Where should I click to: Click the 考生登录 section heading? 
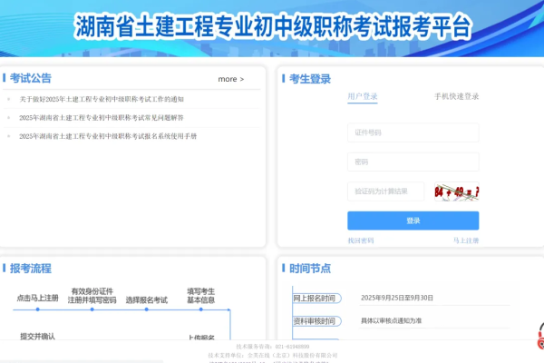(310, 79)
